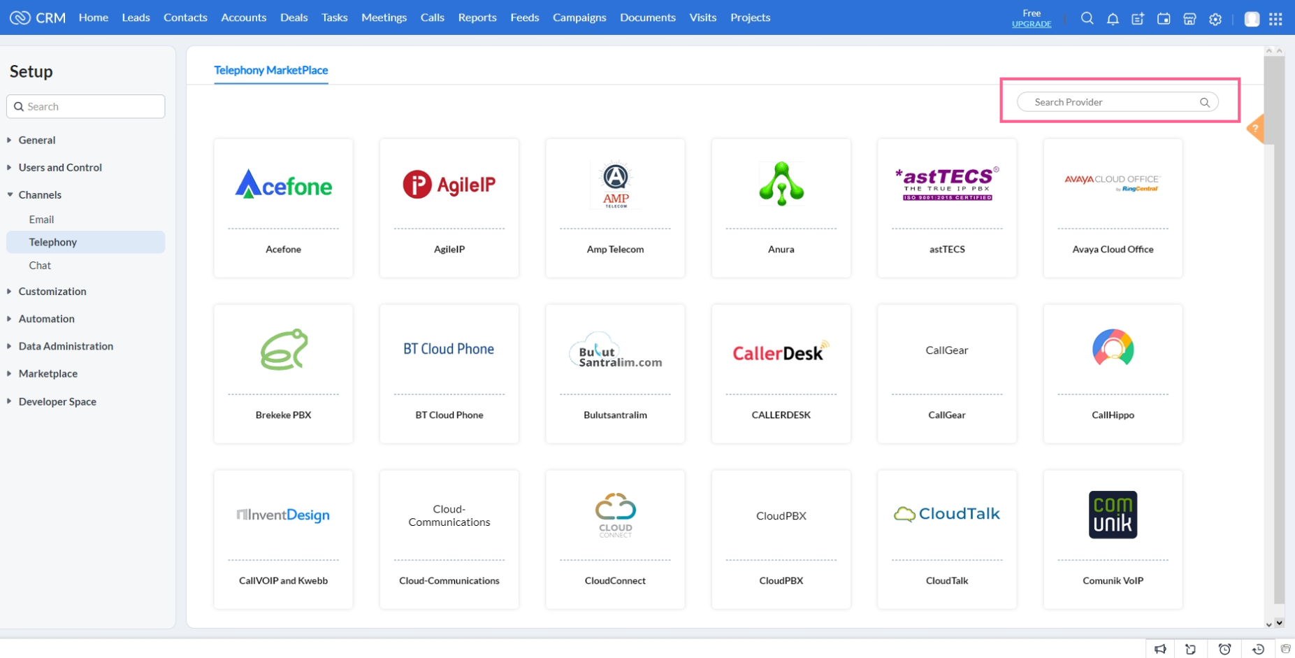This screenshot has height=658, width=1295.
Task: Open Chat under Channels
Action: [x=40, y=266]
